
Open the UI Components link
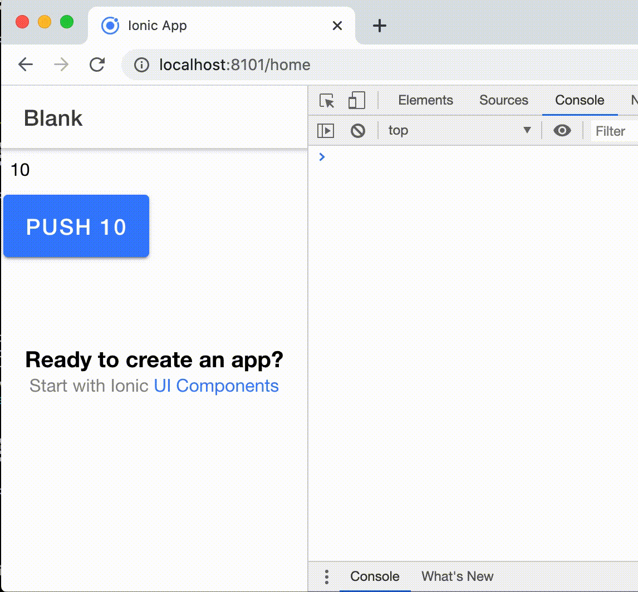click(x=216, y=386)
